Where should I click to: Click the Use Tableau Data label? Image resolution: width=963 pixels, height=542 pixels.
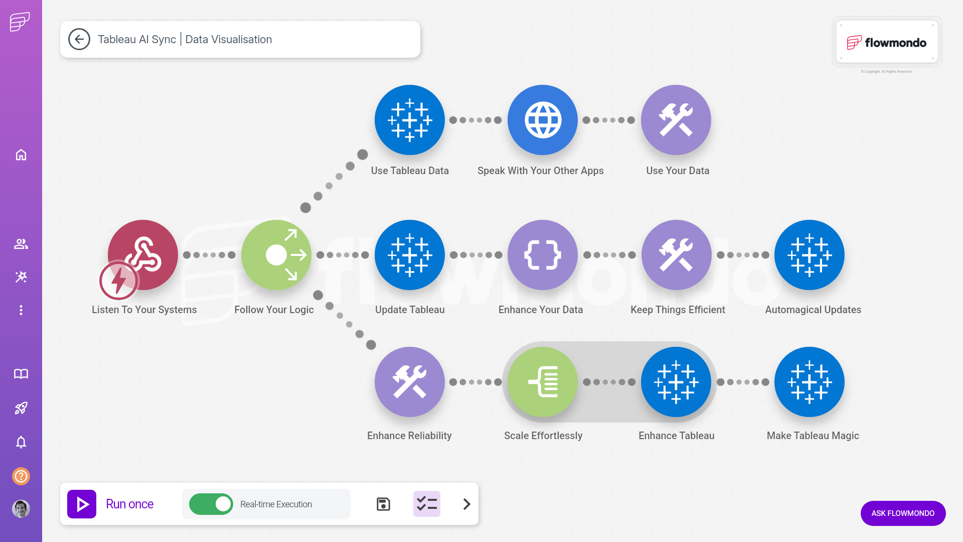(x=410, y=171)
